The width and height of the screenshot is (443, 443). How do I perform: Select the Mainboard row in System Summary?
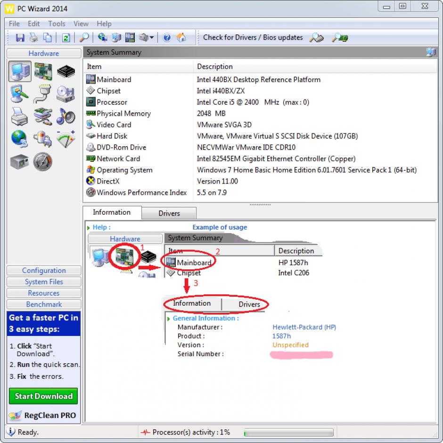[x=260, y=79]
